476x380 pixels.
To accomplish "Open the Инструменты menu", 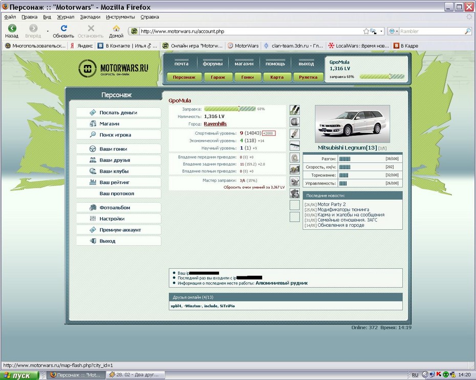I will click(x=120, y=17).
